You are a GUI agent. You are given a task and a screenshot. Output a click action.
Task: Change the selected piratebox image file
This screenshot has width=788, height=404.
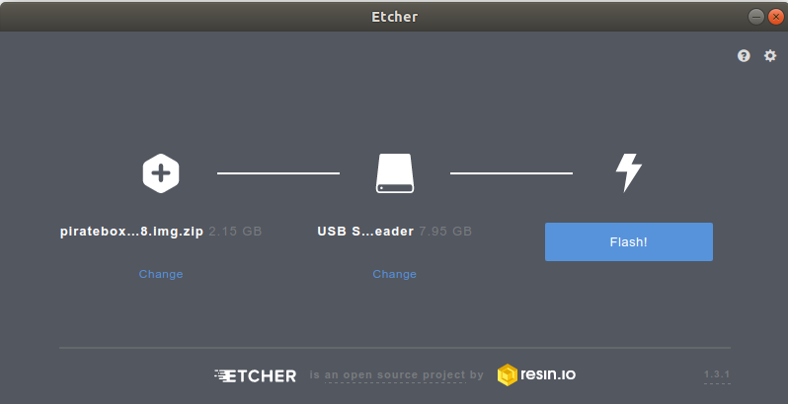[x=161, y=274]
